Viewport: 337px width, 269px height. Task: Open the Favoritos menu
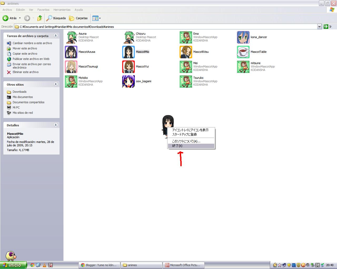coord(43,10)
